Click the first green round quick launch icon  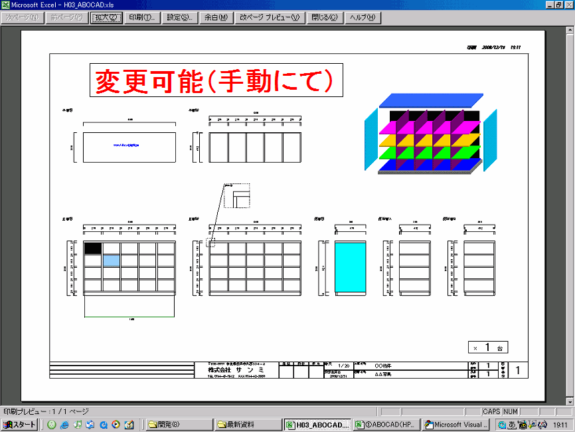tap(52, 425)
